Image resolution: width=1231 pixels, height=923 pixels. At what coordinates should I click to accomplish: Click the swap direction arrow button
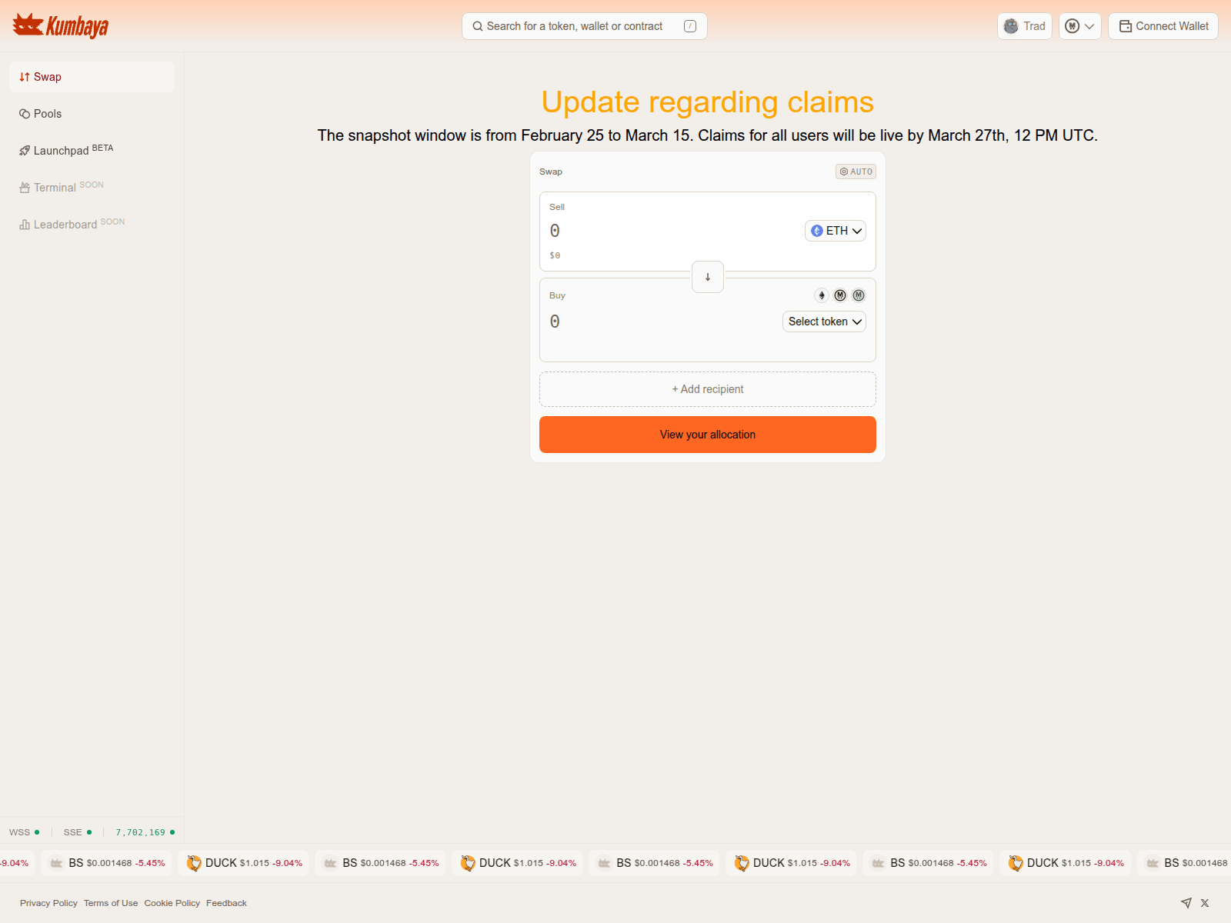(x=708, y=277)
